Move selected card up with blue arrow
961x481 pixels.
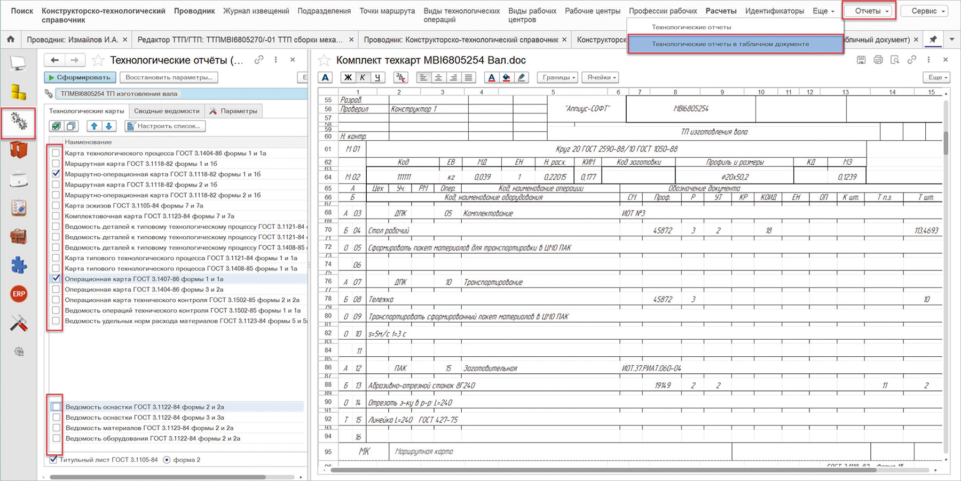click(94, 126)
